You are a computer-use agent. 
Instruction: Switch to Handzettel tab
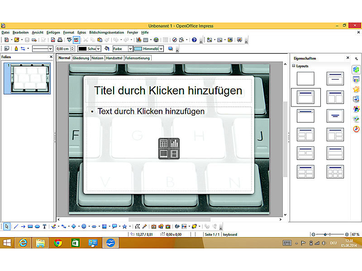click(x=114, y=58)
